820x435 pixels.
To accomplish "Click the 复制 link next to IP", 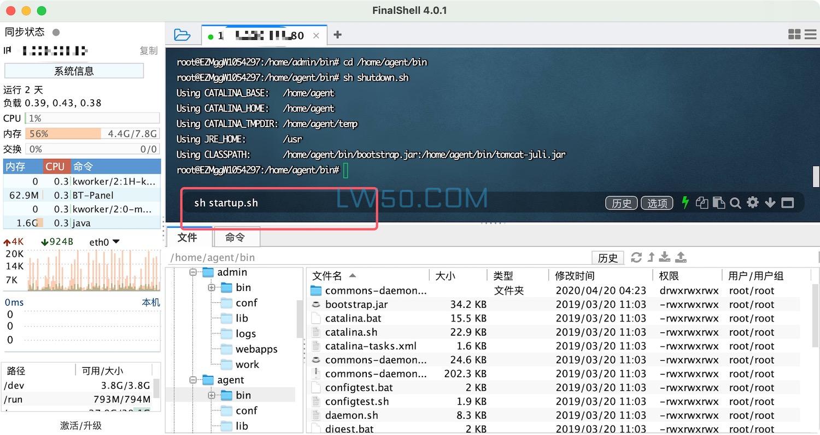I will (148, 51).
